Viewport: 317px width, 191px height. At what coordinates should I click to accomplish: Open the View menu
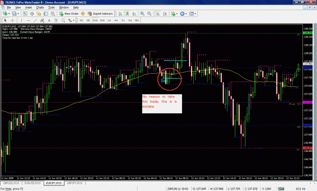click(x=18, y=8)
